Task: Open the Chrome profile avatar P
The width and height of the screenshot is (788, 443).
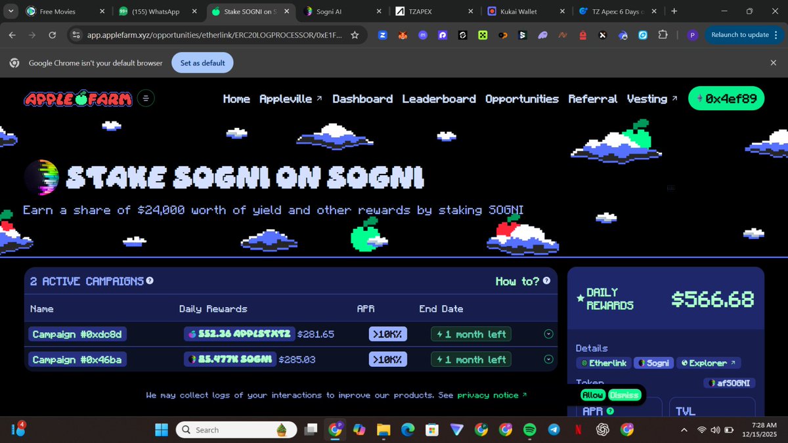Action: click(x=692, y=35)
